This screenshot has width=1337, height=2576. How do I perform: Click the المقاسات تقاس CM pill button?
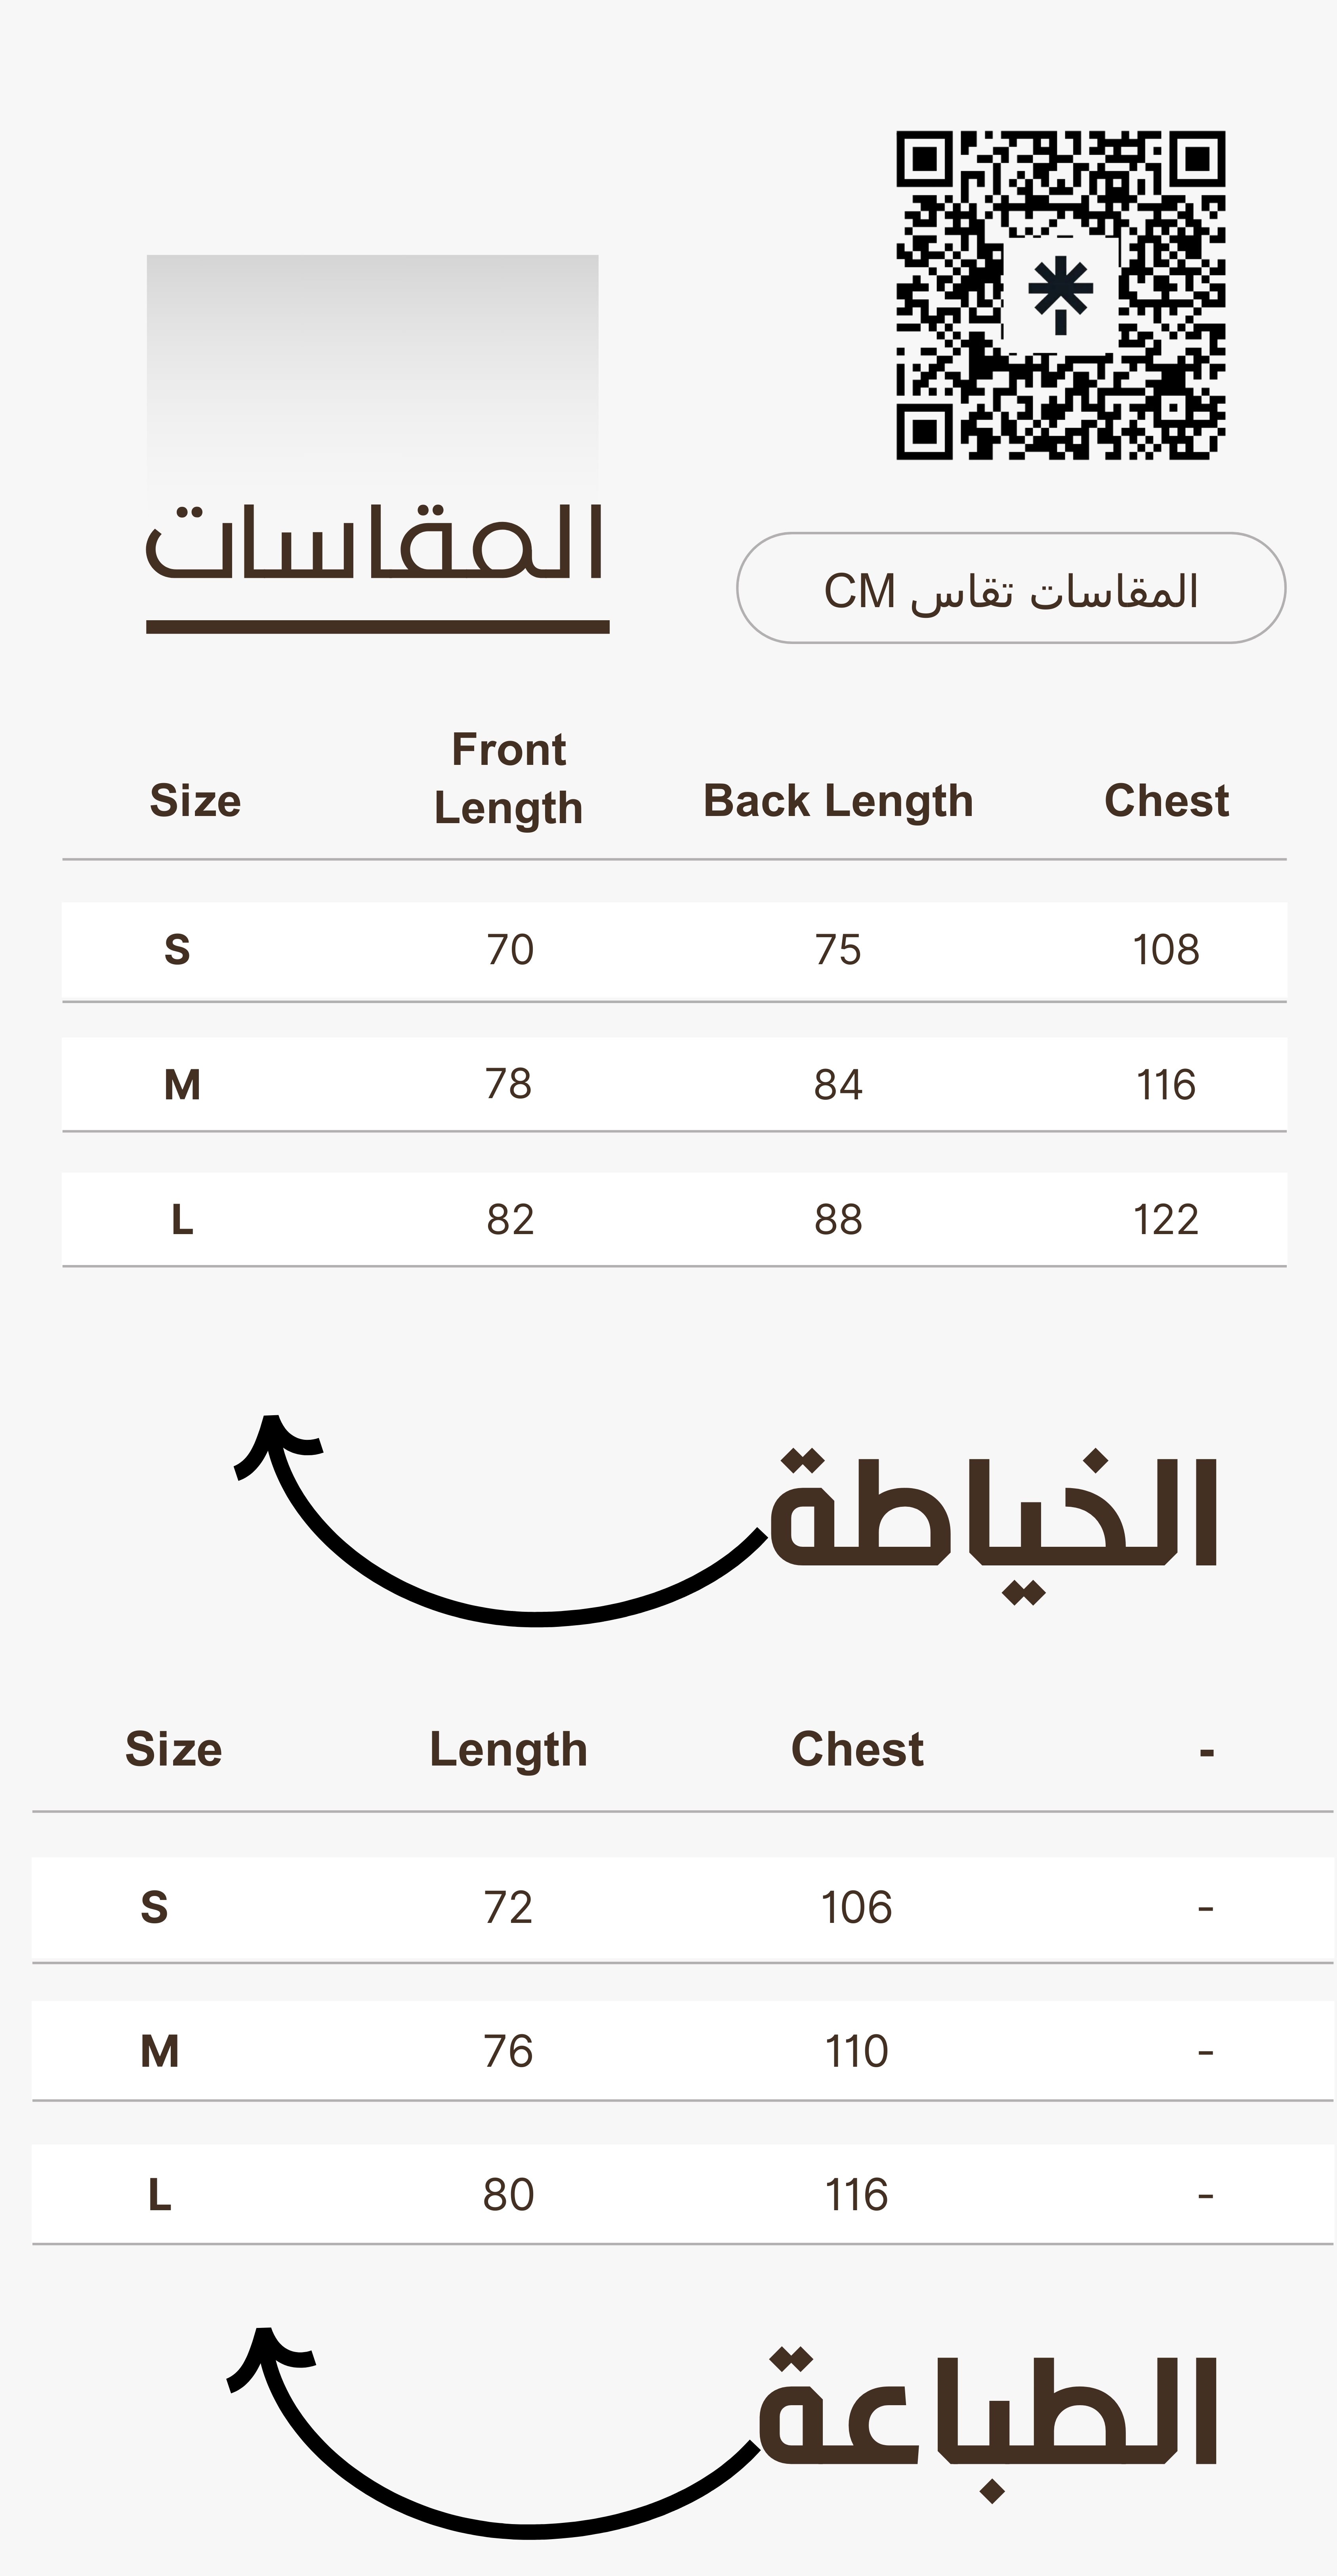[1010, 589]
